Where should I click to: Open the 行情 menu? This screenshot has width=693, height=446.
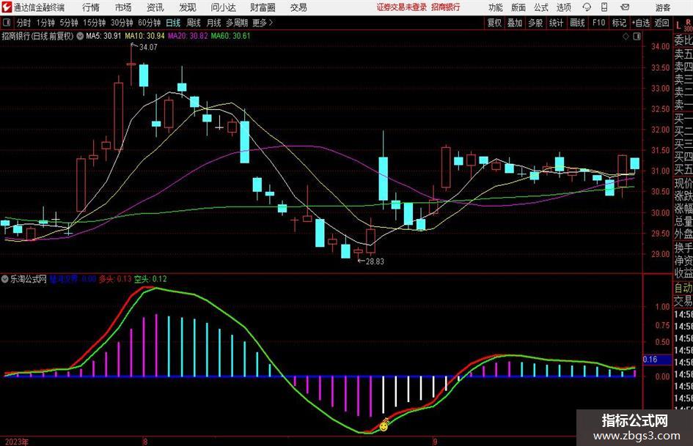pyautogui.click(x=91, y=7)
